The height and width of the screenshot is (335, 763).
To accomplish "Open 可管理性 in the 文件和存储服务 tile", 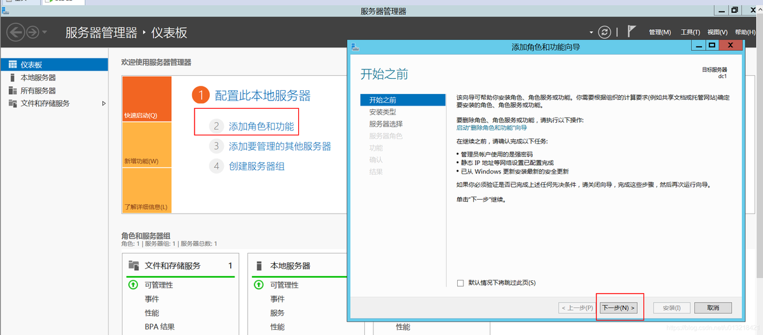I will 159,285.
